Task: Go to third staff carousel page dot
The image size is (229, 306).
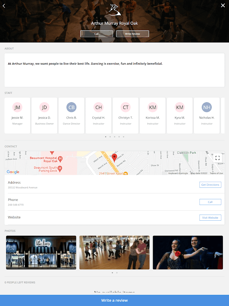Action: (x=114, y=137)
